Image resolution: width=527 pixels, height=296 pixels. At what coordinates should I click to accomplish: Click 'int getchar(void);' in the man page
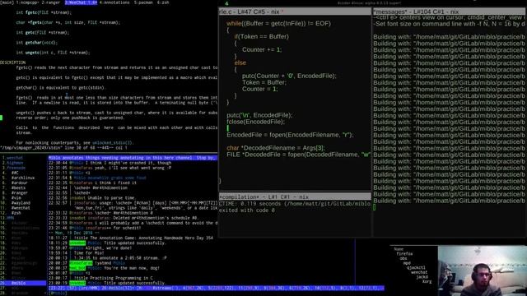(37, 43)
